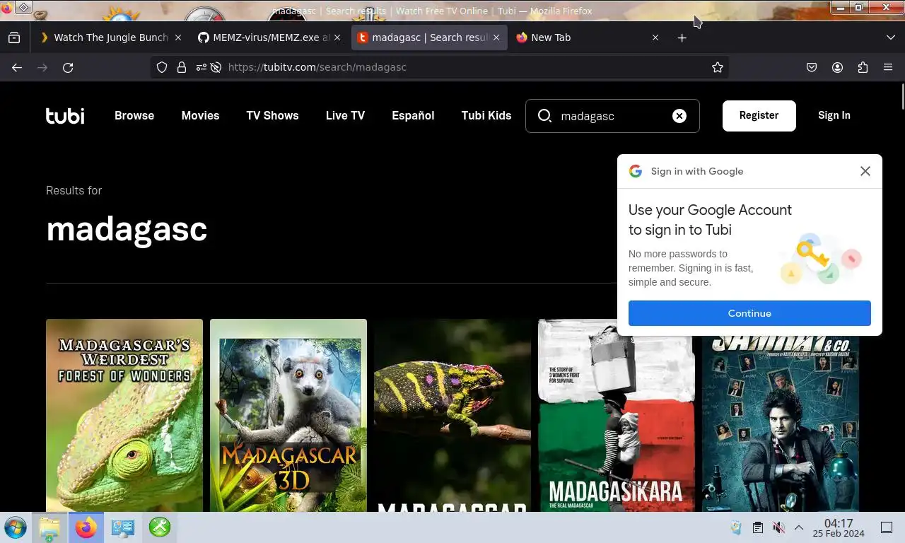Close the Watch The Jungle Bunch tab
Viewport: 905px width, 543px height.
(177, 37)
